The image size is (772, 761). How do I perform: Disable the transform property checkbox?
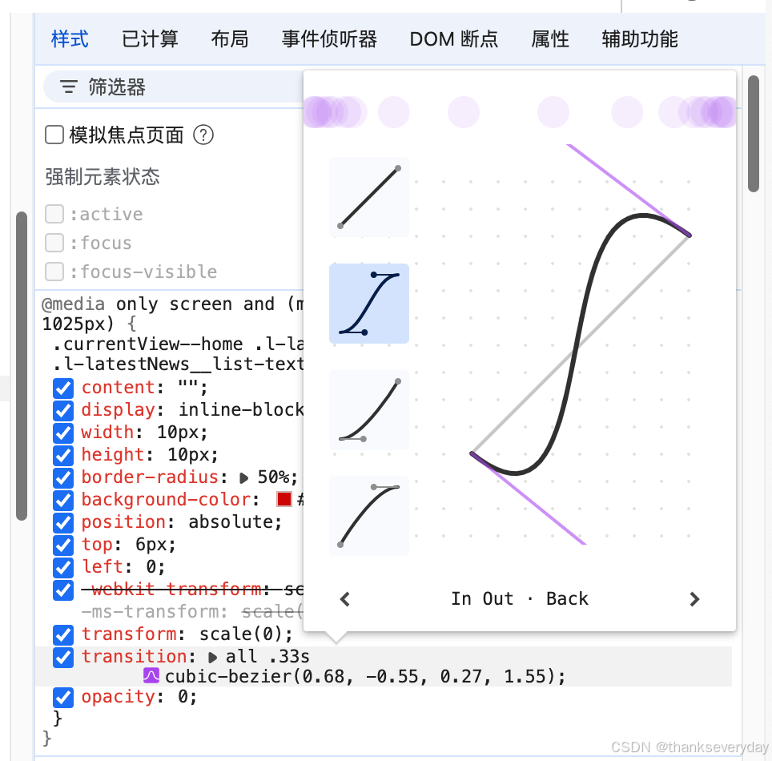pyautogui.click(x=63, y=634)
